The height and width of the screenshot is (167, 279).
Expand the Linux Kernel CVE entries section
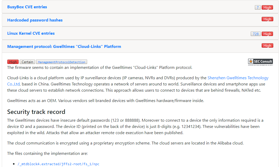tap(31, 33)
